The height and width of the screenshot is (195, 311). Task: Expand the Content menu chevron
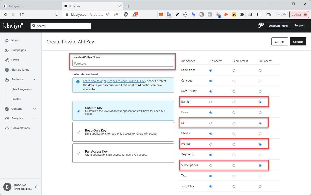pyautogui.click(x=35, y=109)
